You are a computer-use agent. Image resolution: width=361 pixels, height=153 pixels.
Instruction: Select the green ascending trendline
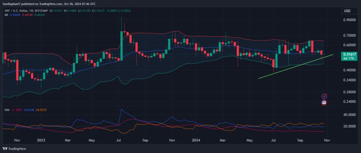[x=296, y=67]
